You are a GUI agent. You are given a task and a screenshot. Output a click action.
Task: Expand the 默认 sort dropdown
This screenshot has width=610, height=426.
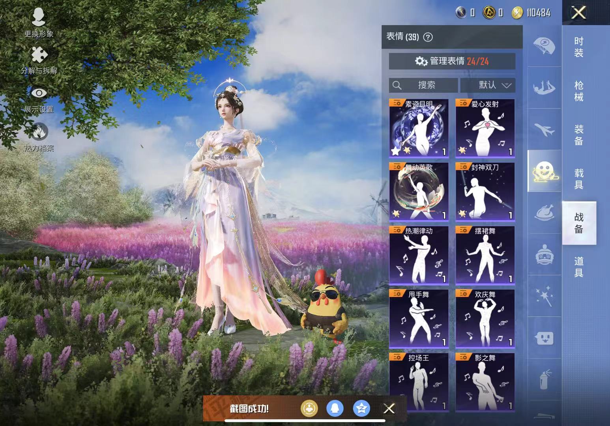click(488, 85)
